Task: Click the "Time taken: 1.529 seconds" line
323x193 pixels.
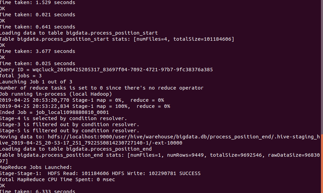Action: 37,2
